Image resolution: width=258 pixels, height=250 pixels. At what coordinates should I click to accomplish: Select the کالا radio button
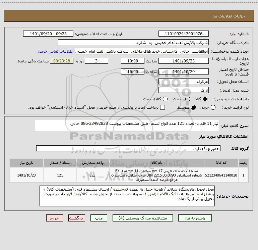coord(205,99)
